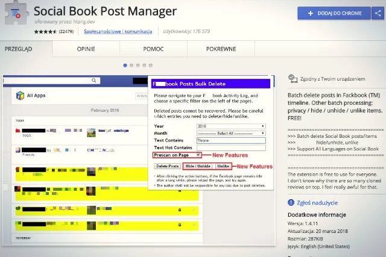Viewport: 386px width, 257px height.
Task: Click the Wersja: 1.4.11 text
Action: [303, 223]
